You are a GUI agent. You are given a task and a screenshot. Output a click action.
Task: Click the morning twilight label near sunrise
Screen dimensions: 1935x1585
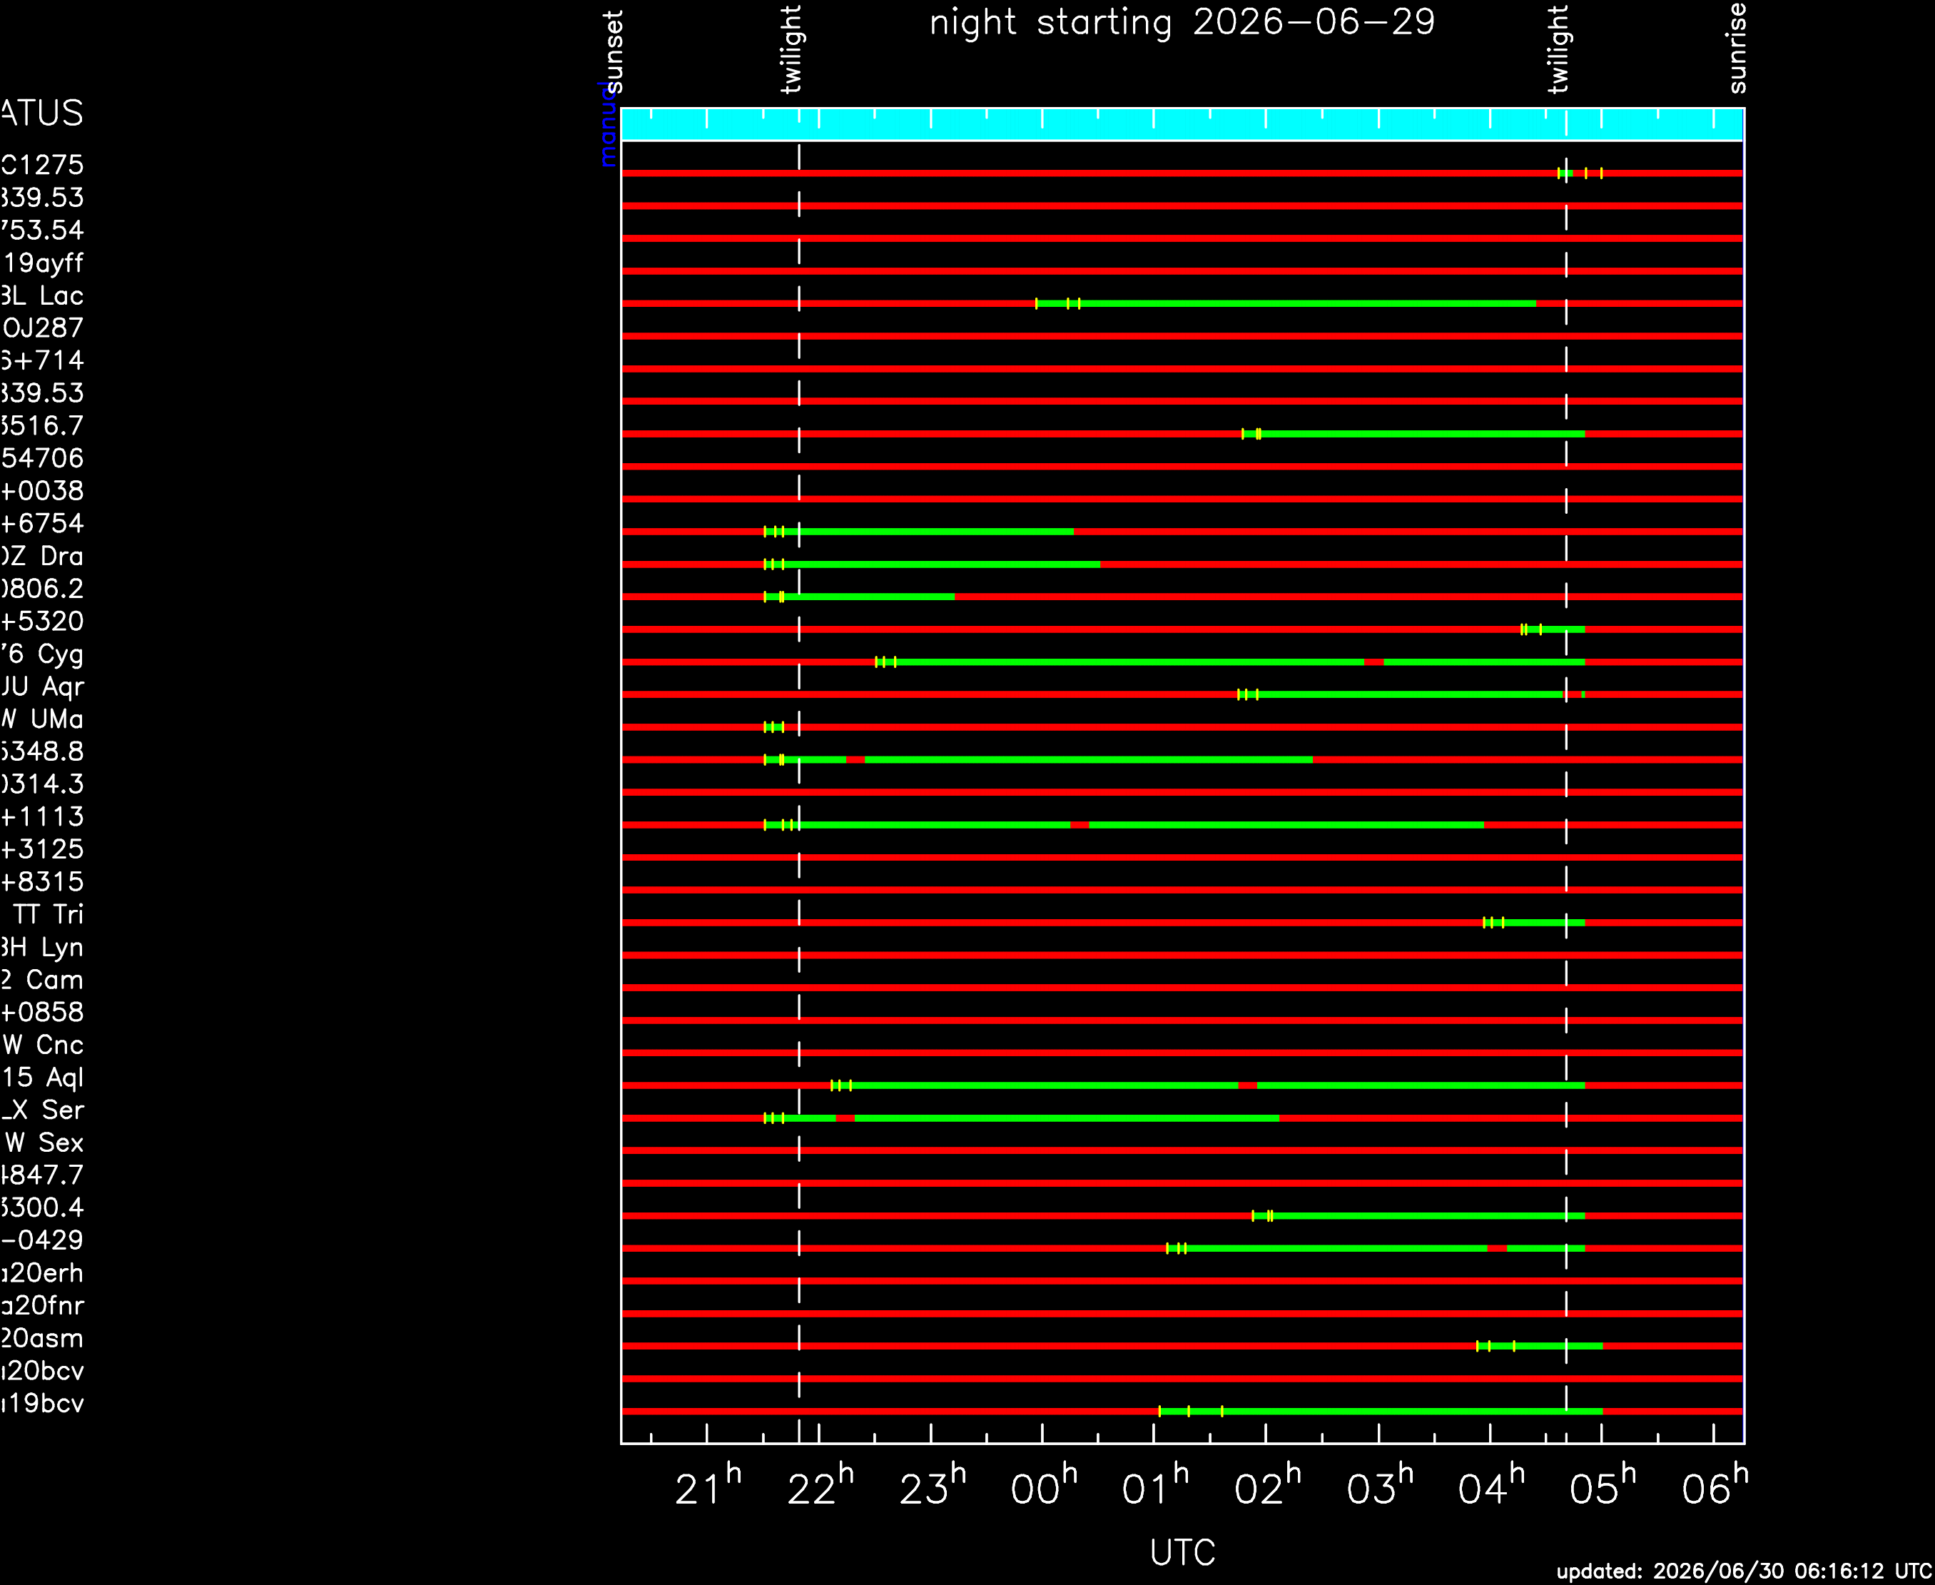(x=1558, y=49)
